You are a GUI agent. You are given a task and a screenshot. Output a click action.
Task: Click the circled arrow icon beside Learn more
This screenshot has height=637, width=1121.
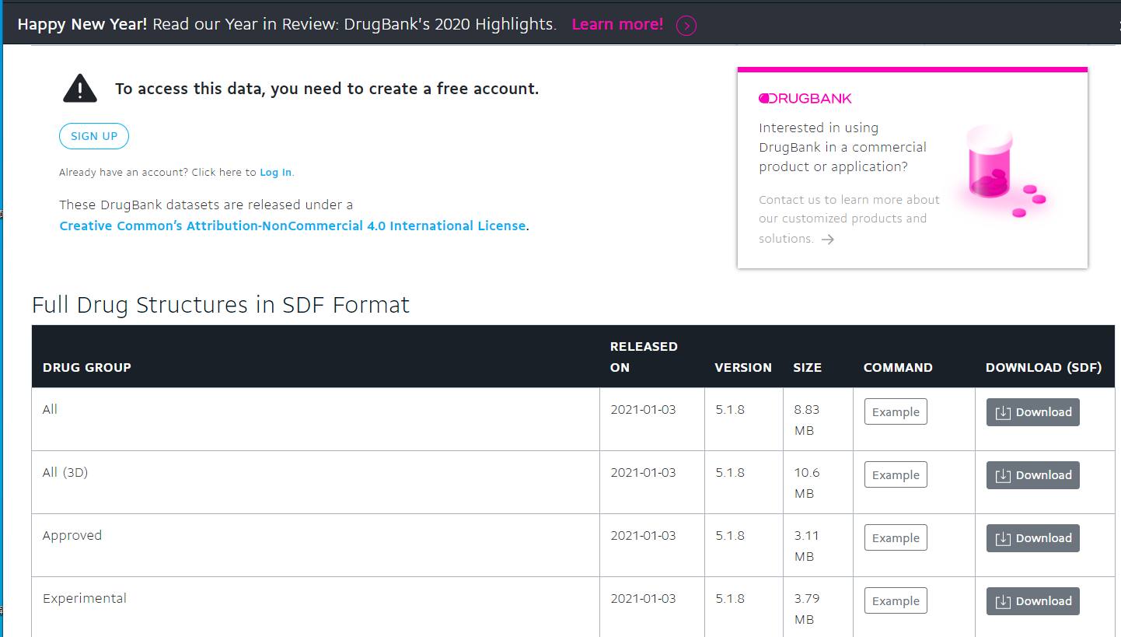[x=686, y=26]
